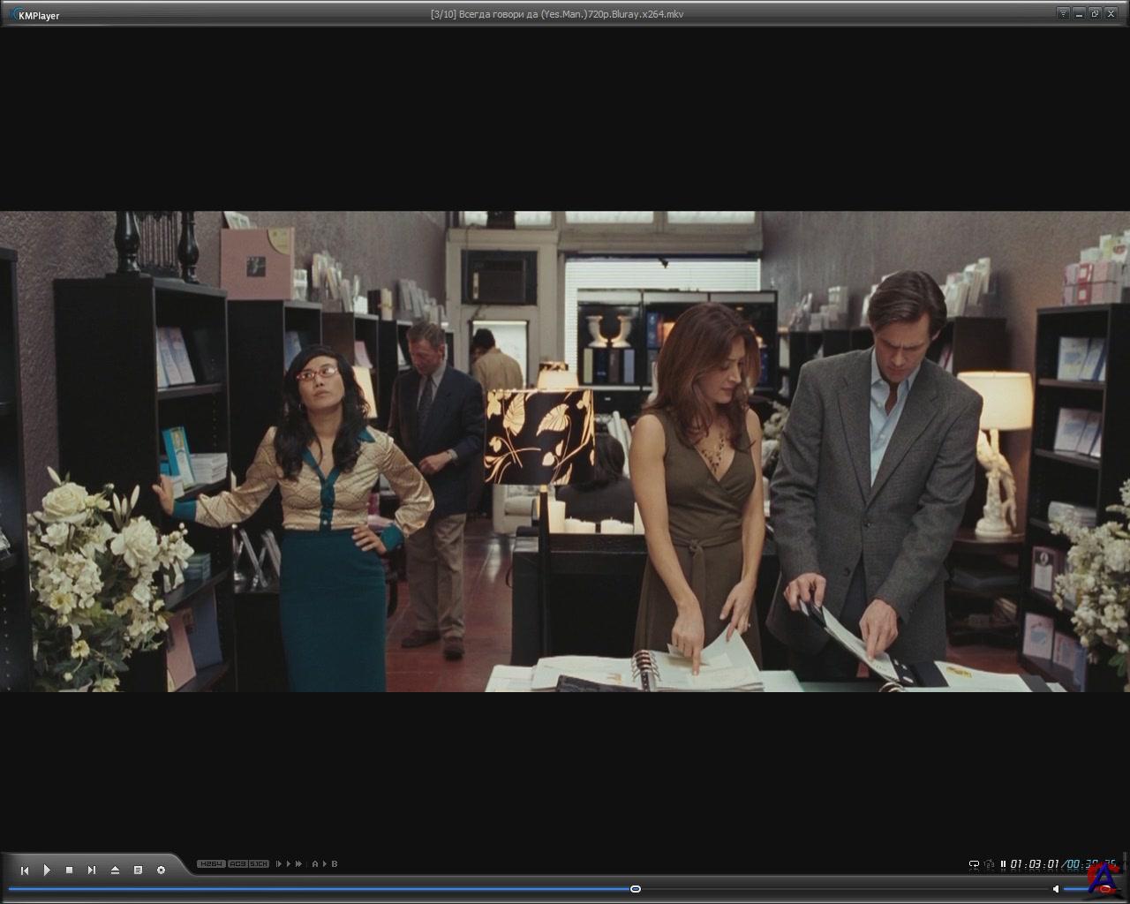Click the always-on-top pin in title bar
This screenshot has height=904, width=1130.
point(1063,13)
